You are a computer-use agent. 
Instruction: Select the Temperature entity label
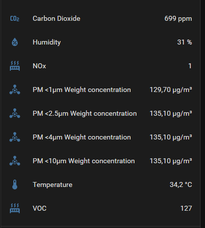[x=52, y=185]
